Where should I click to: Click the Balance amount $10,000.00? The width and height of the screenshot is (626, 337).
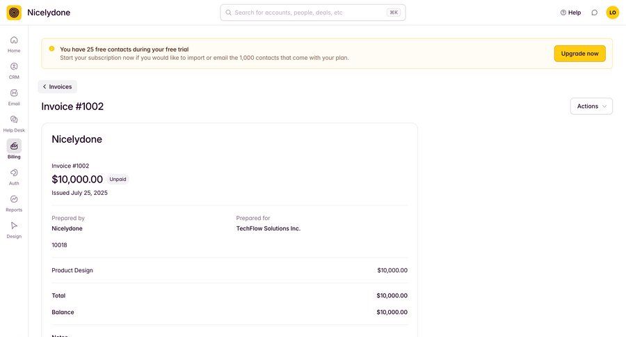click(x=392, y=312)
